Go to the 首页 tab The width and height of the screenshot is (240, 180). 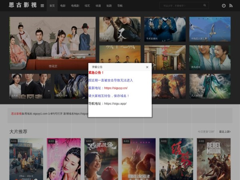[52, 6]
